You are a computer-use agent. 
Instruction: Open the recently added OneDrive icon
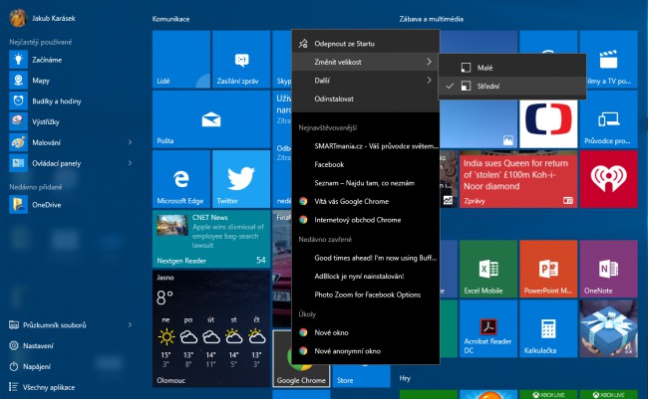click(x=18, y=205)
